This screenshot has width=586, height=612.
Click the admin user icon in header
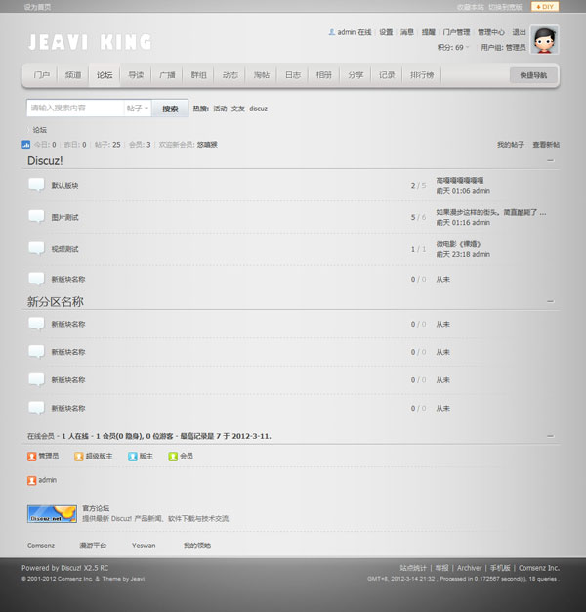(331, 32)
